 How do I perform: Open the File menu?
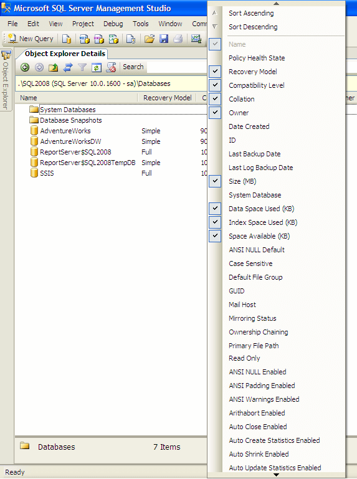[x=12, y=24]
